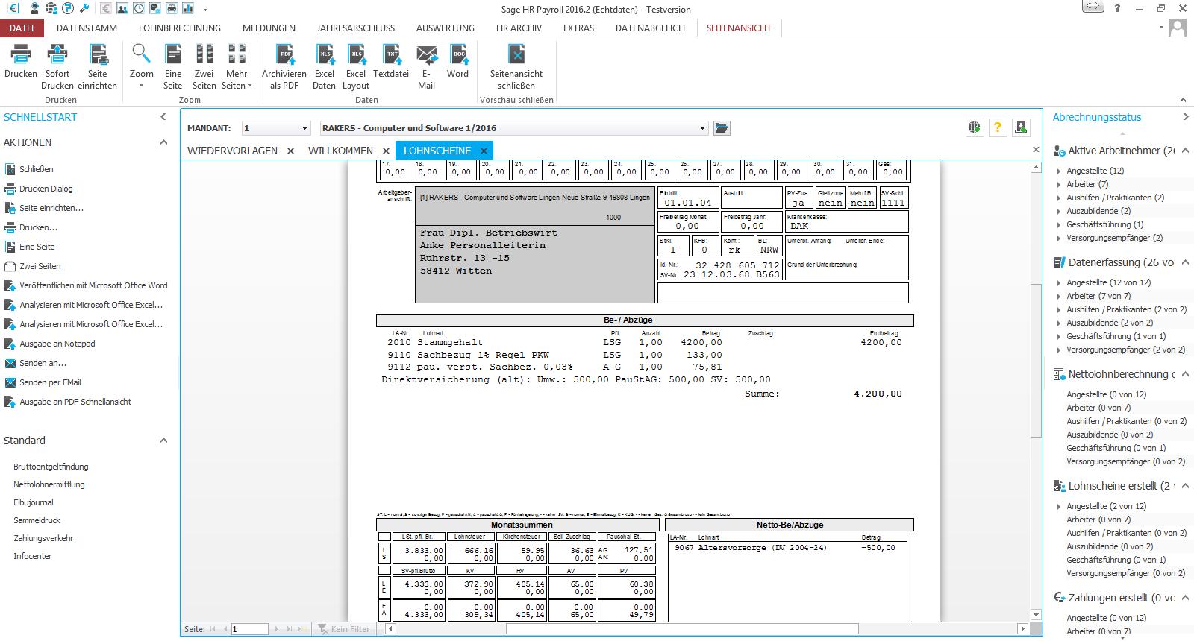Expand Angestellte (12) under Aktive Arbeitnehmer
Viewport: 1194px width, 641px height.
pos(1058,171)
